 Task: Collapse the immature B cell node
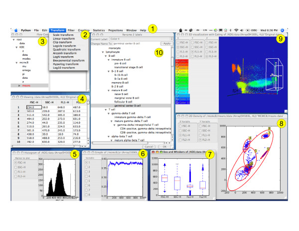[109, 60]
